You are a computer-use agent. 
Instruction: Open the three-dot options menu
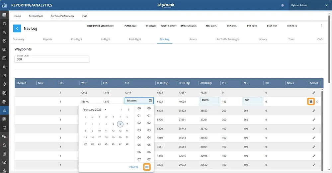[x=321, y=26]
